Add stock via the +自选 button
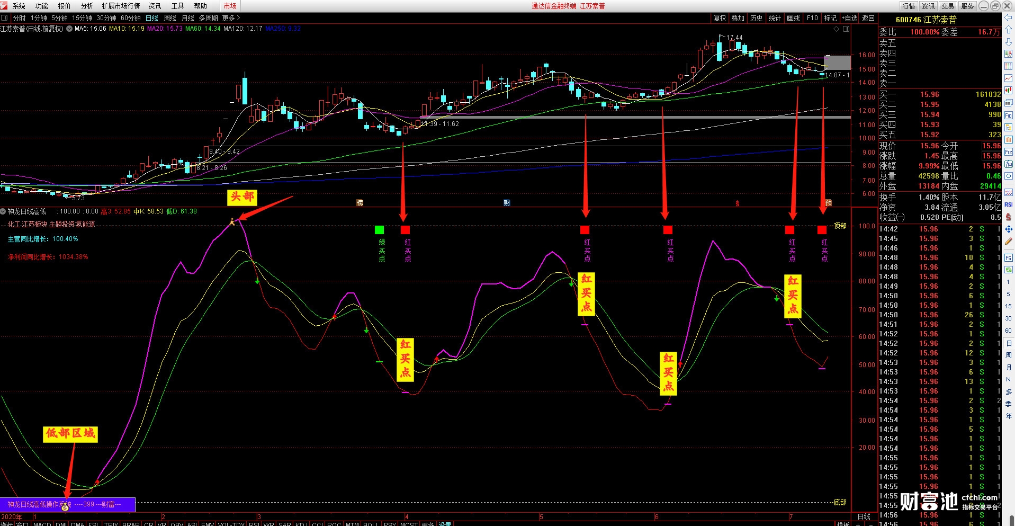Image resolution: width=1015 pixels, height=526 pixels. pos(850,18)
